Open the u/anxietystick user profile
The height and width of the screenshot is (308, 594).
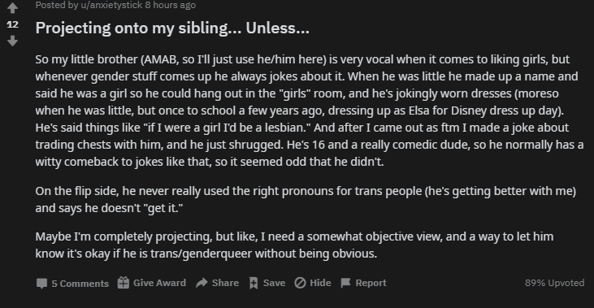coord(111,5)
